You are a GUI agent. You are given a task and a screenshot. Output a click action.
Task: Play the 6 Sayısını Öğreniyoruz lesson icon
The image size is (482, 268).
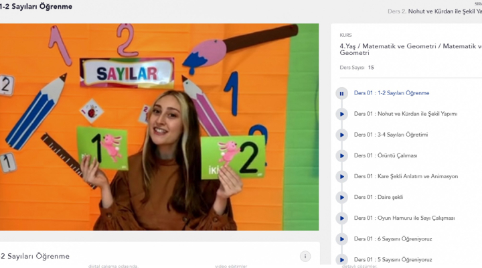(x=341, y=239)
